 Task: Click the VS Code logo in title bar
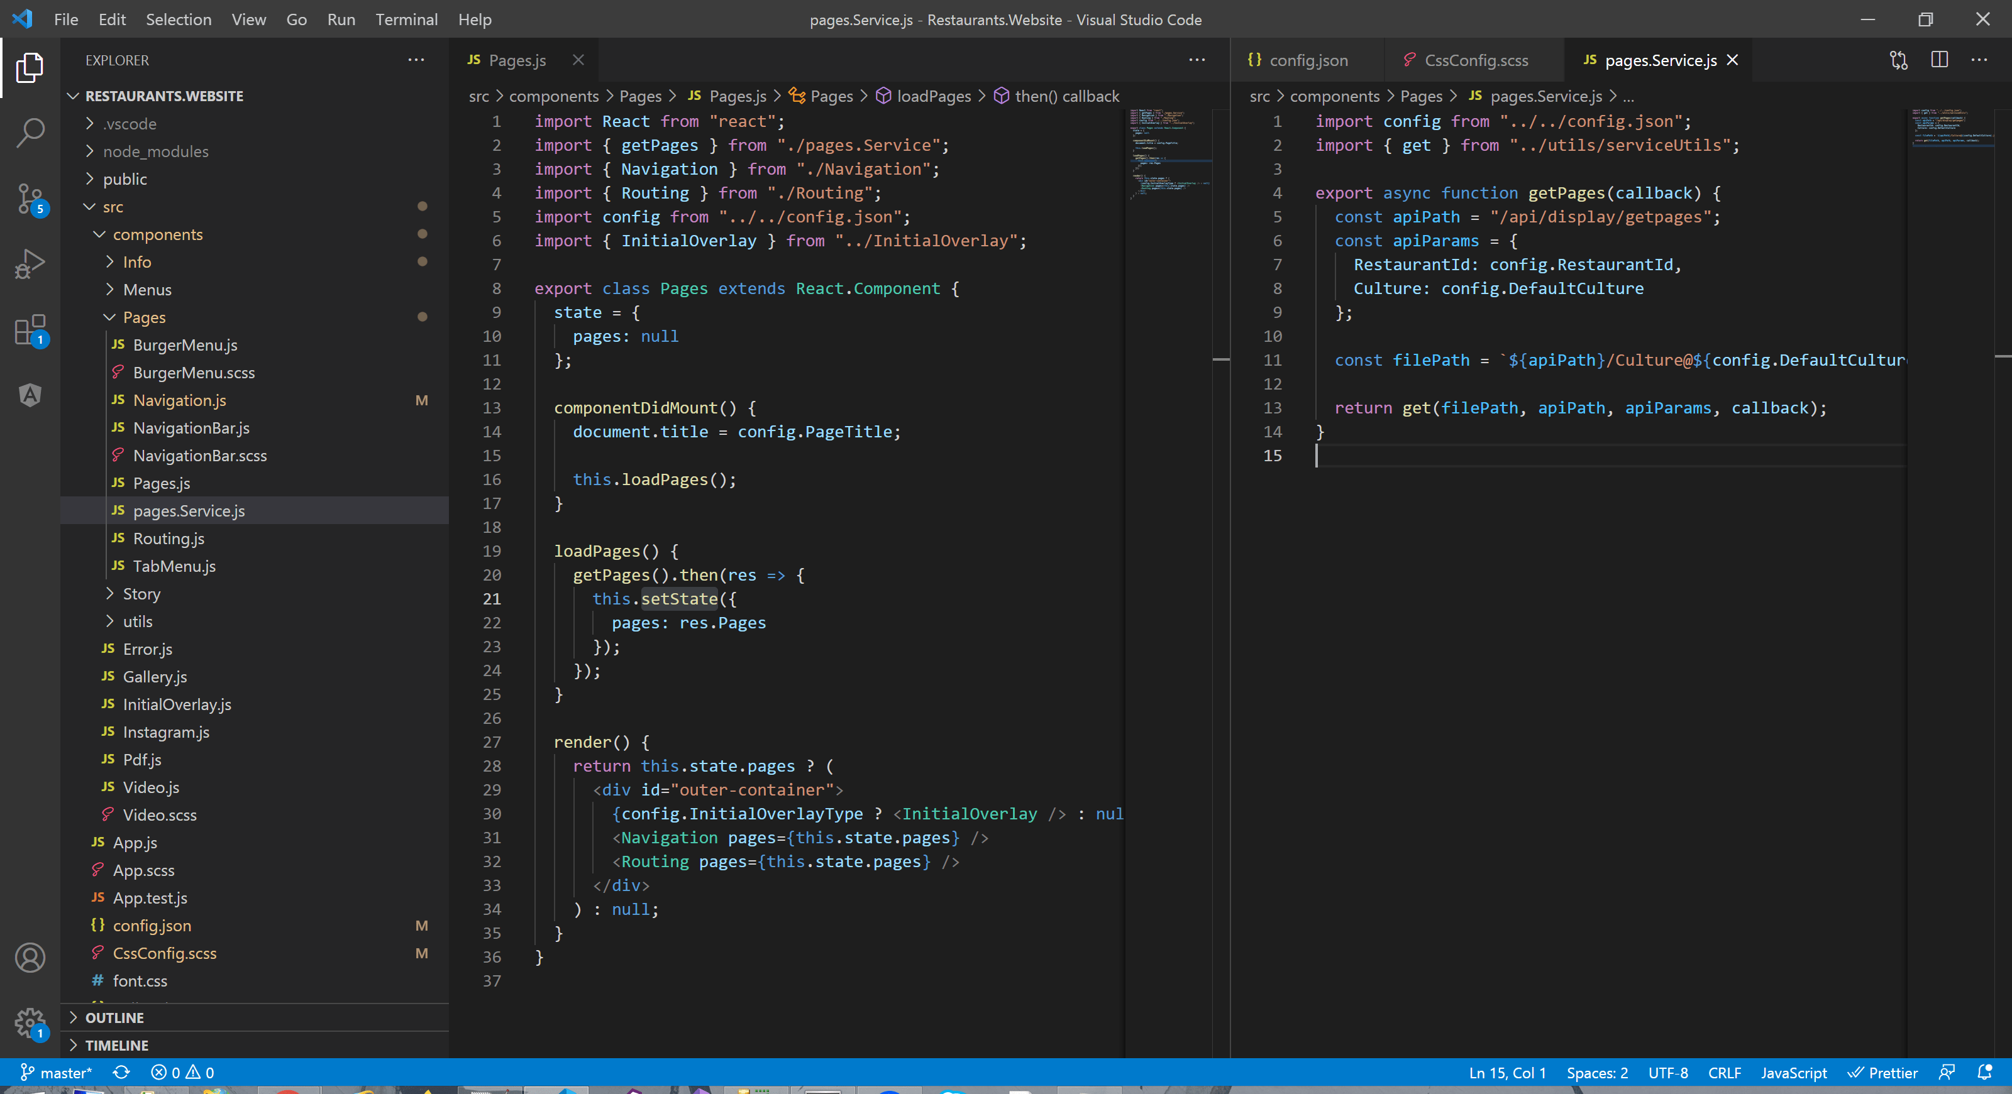coord(22,19)
